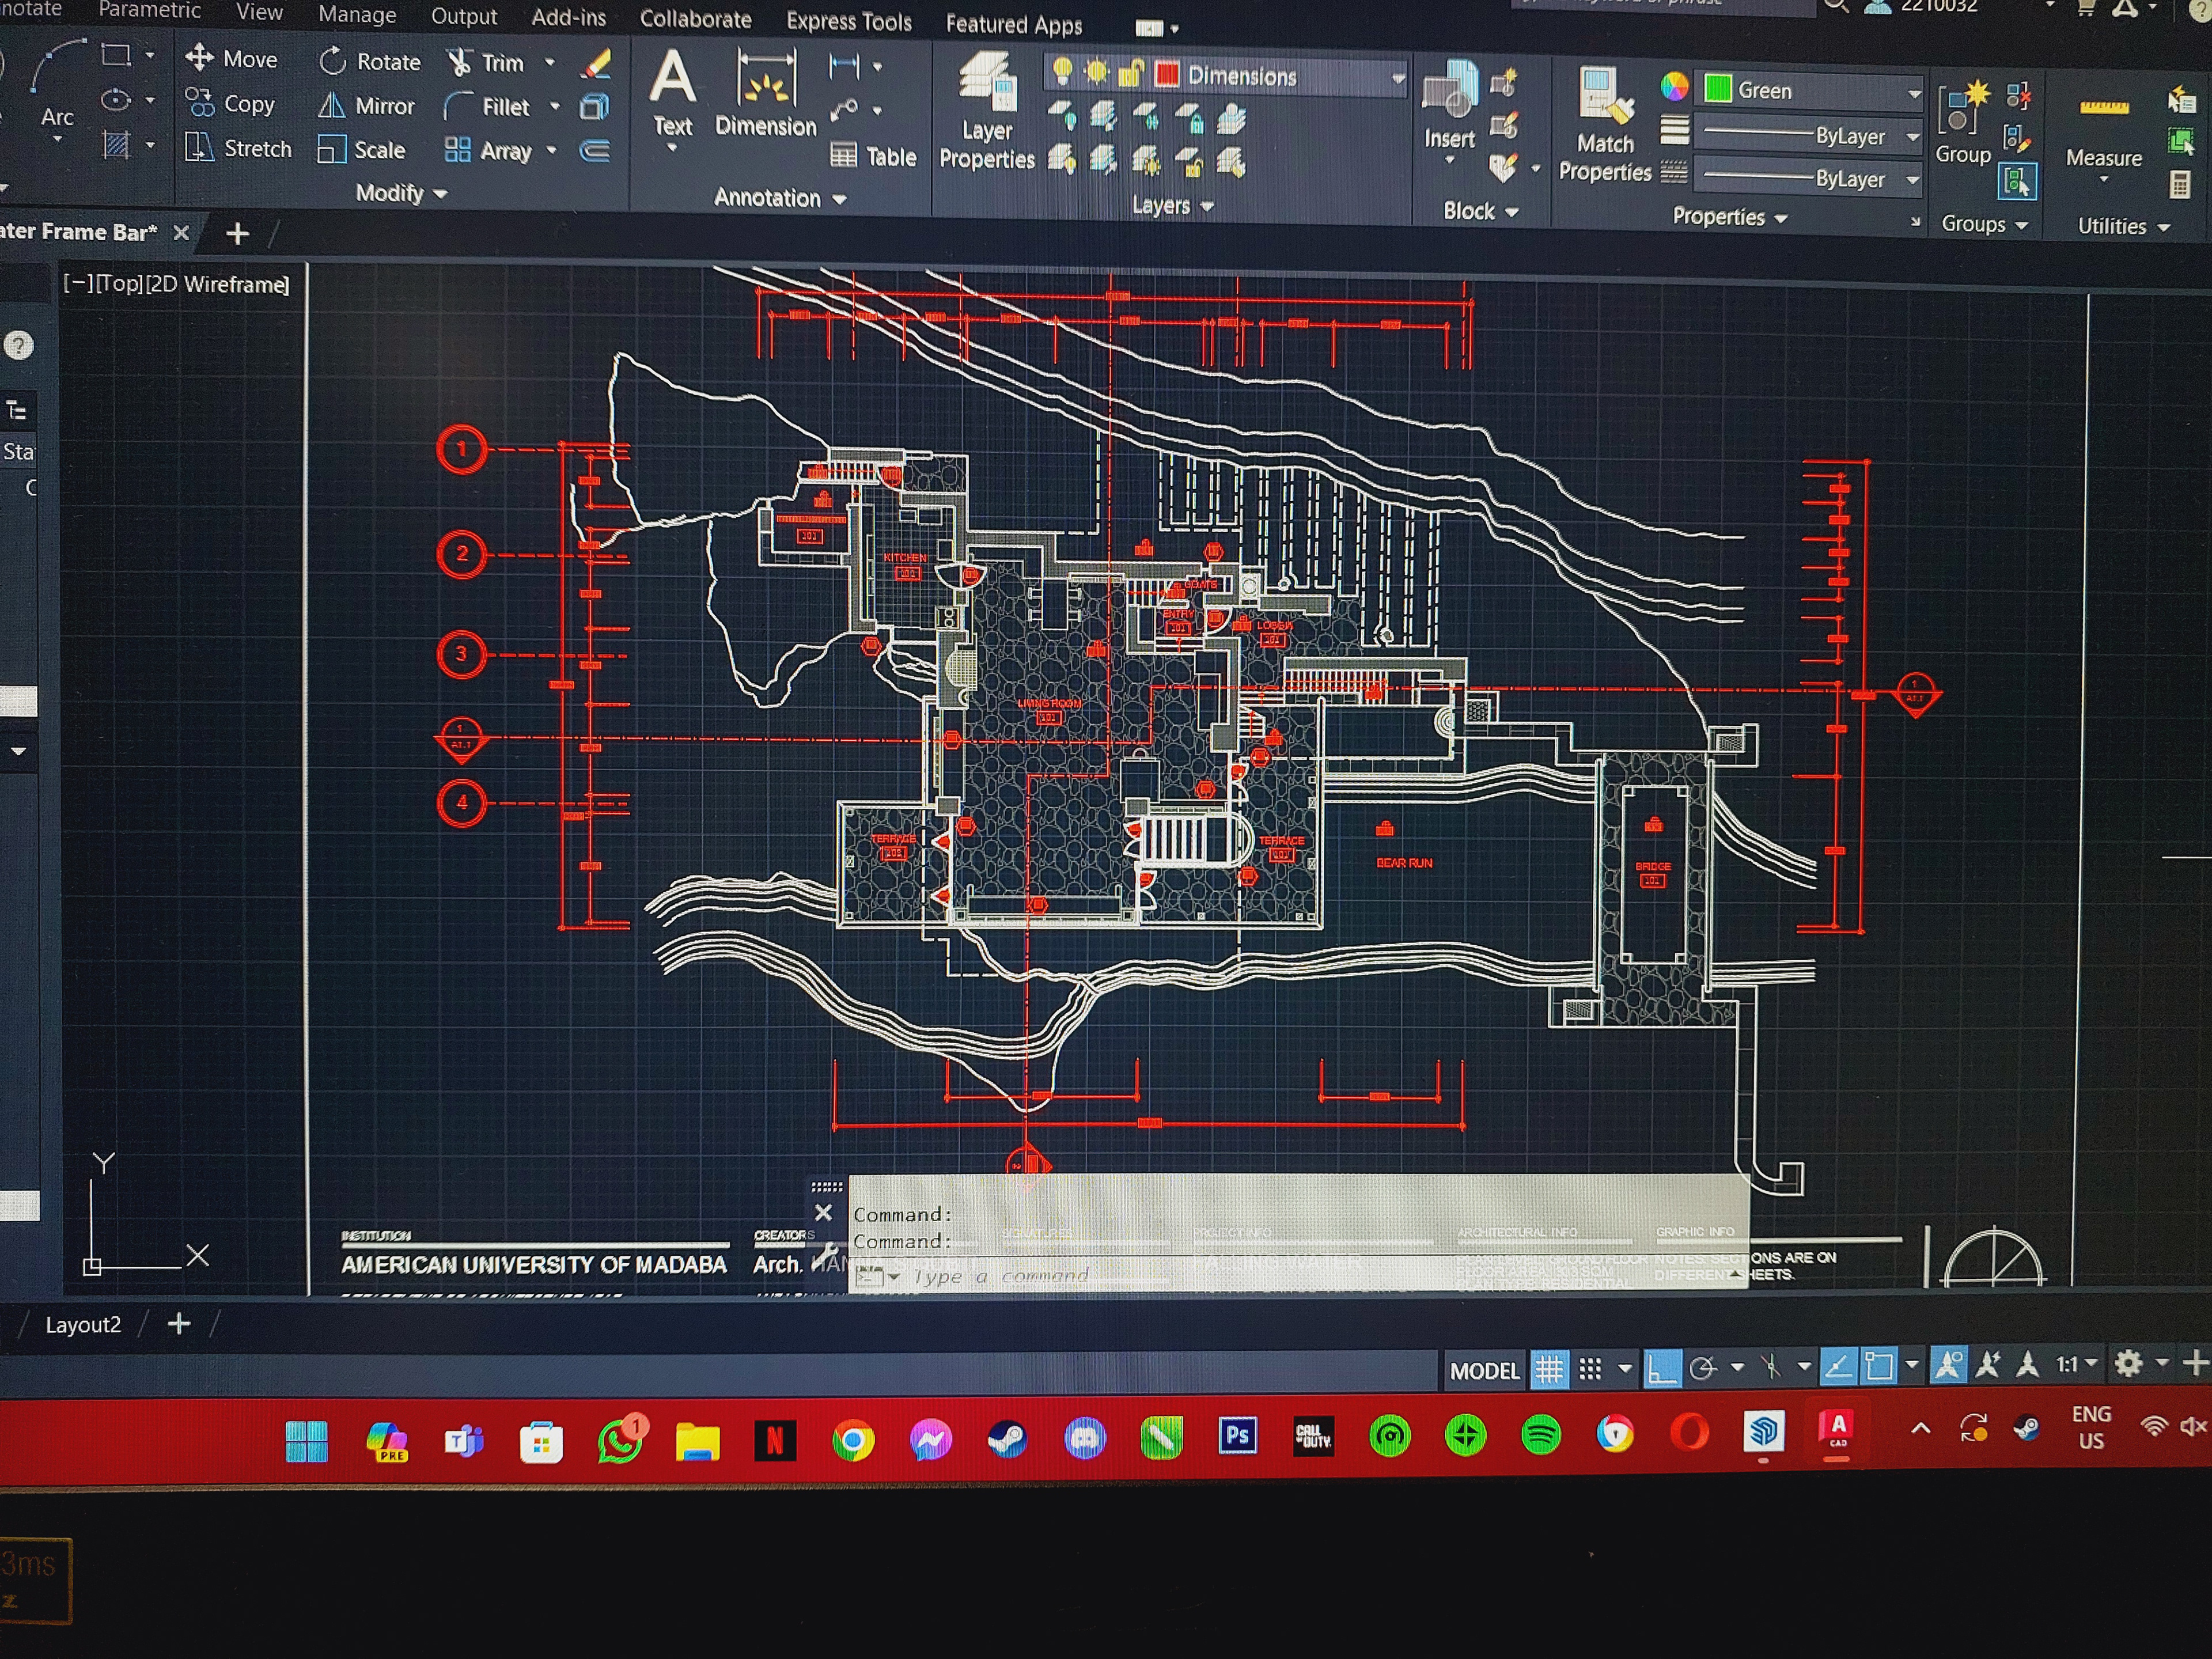The image size is (2212, 1659).
Task: Open the Quick Calculator in Utilities
Action: pos(2181,185)
